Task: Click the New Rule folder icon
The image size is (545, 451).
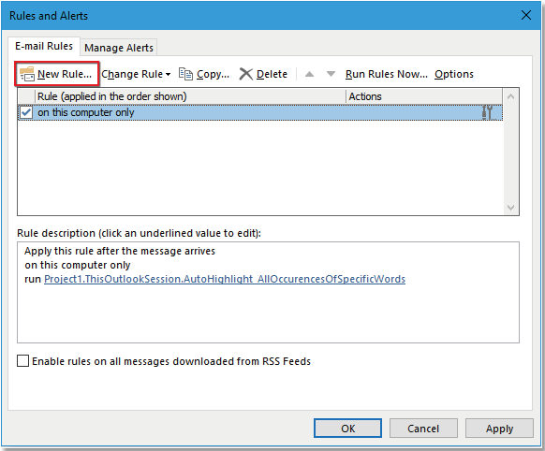Action: pyautogui.click(x=27, y=74)
